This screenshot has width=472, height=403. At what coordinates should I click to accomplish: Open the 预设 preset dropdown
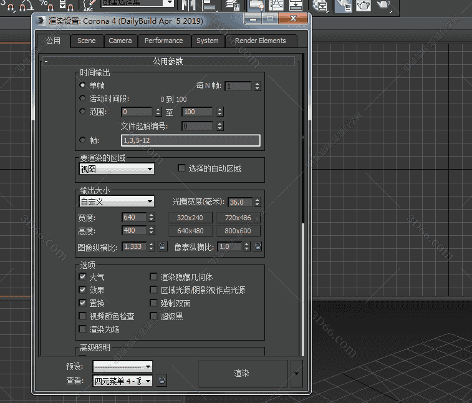[122, 367]
